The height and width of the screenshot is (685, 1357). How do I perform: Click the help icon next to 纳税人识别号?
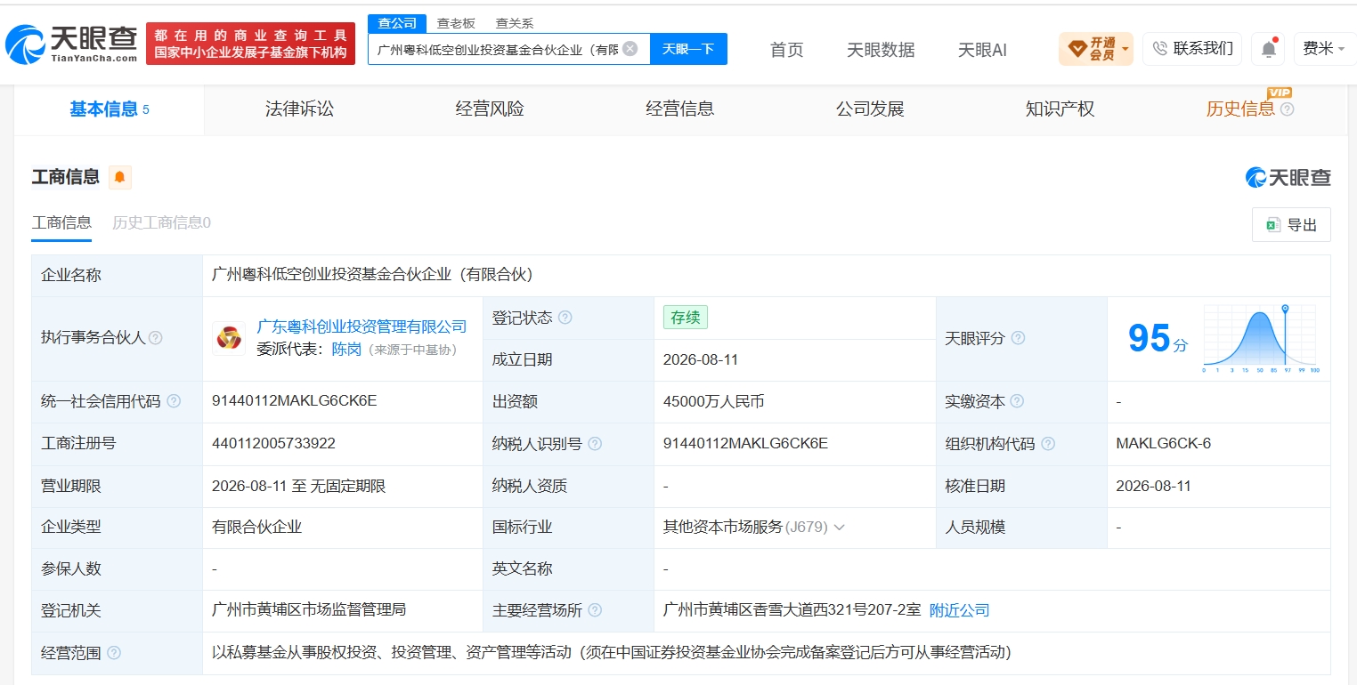(x=595, y=443)
